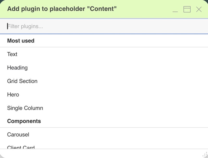
Task: Click blank row area right of Hero
Action: tap(113, 95)
